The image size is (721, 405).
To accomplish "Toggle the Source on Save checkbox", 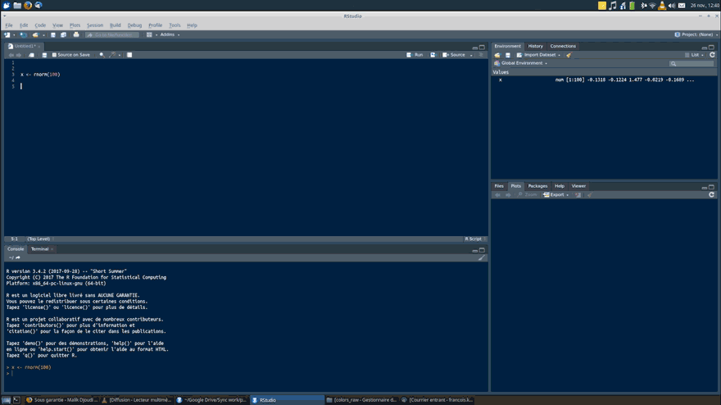I will (54, 55).
